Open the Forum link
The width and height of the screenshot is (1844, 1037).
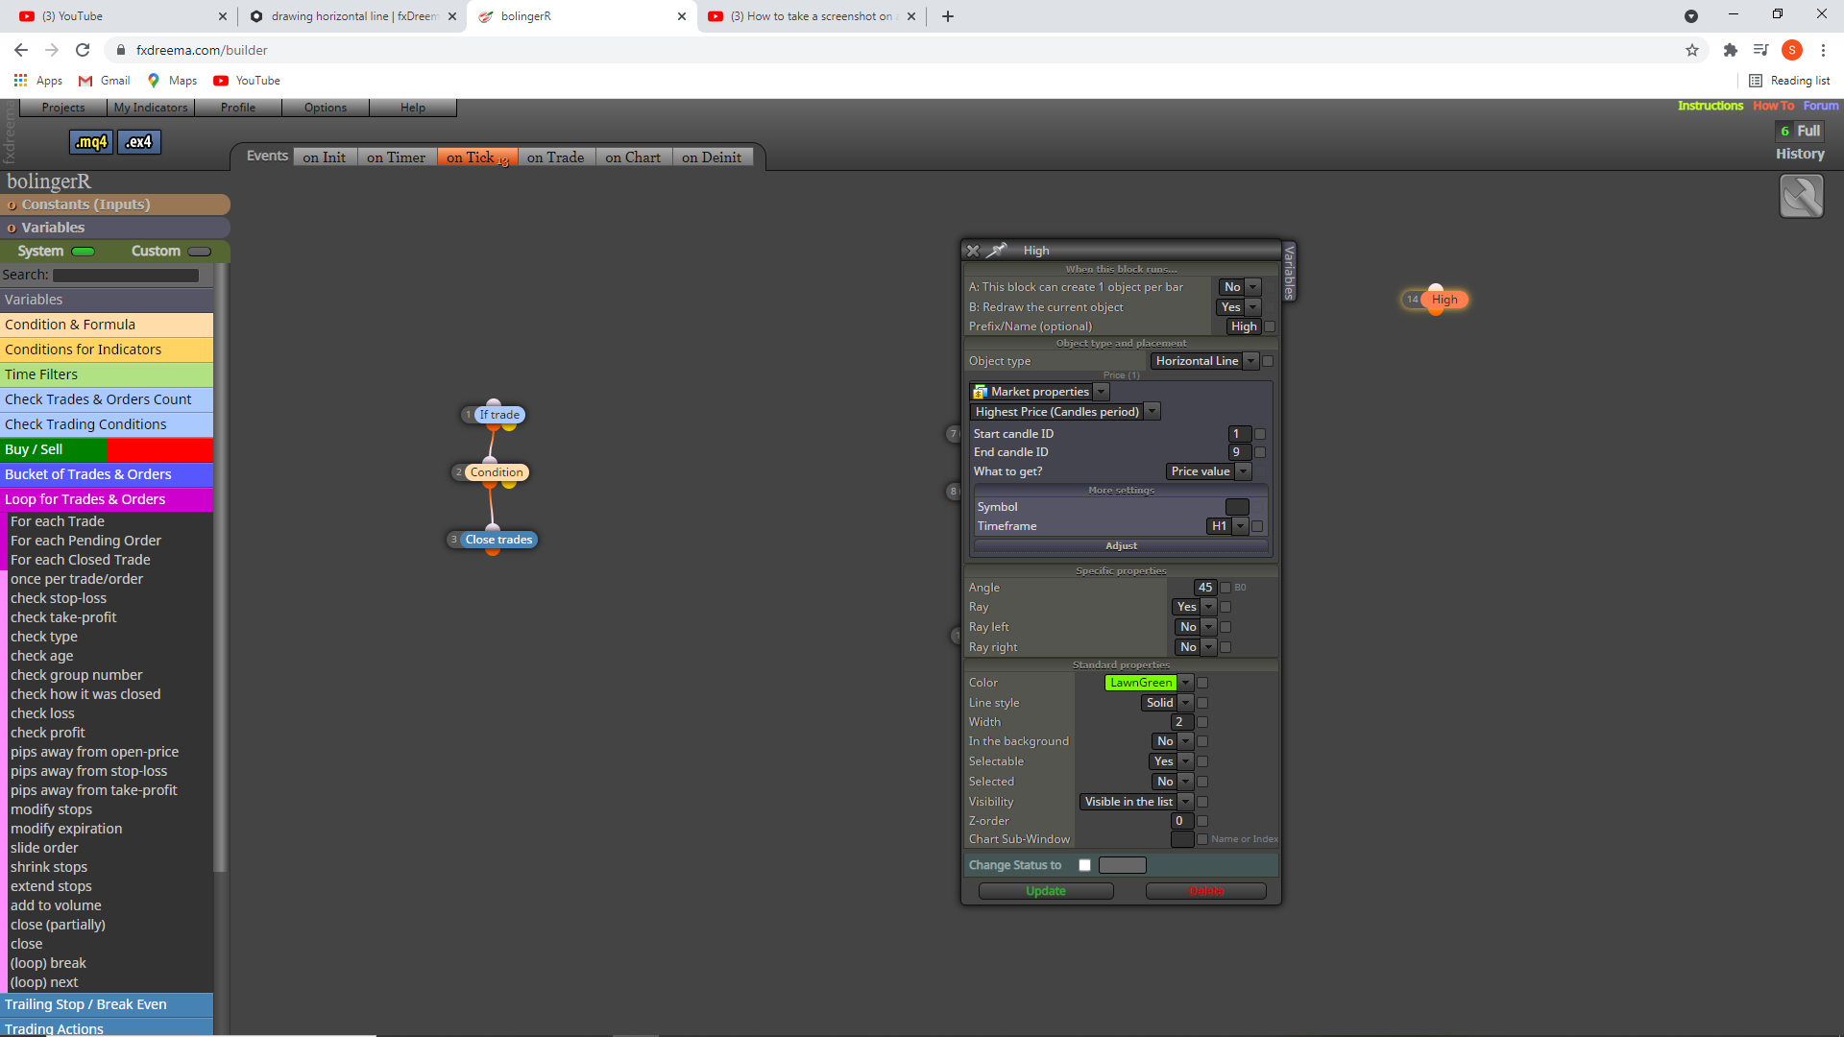1821,106
